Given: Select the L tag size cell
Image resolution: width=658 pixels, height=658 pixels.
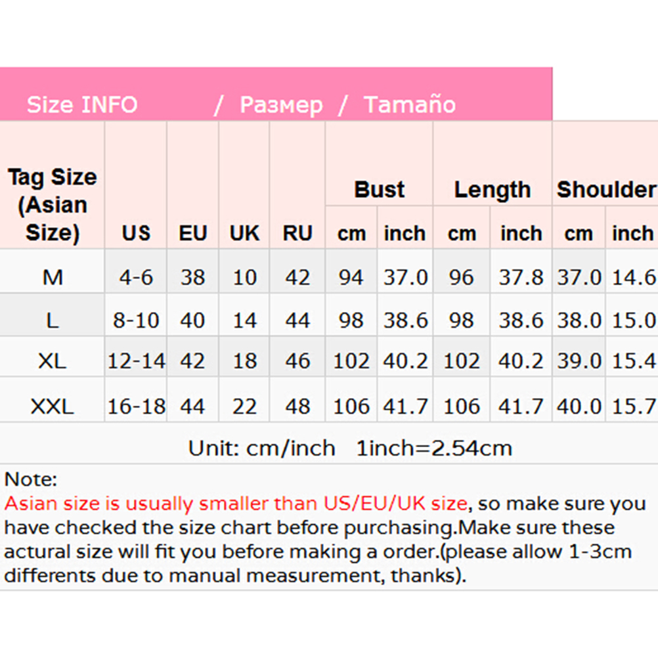Looking at the screenshot, I should [53, 320].
